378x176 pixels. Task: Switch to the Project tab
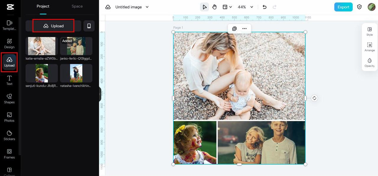[x=43, y=6]
